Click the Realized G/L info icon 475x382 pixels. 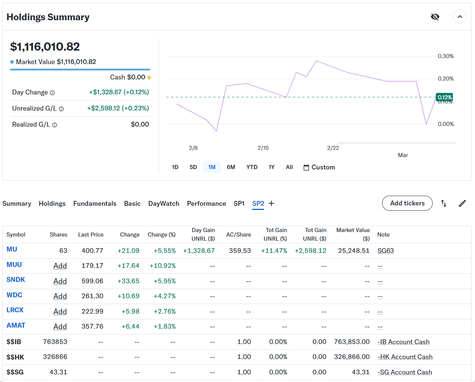(55, 125)
